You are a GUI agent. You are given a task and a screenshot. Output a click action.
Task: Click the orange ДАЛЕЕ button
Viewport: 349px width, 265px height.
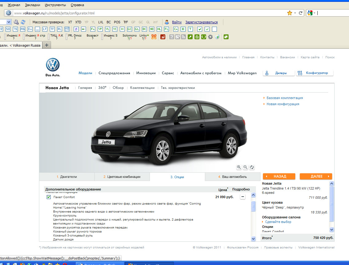316,176
